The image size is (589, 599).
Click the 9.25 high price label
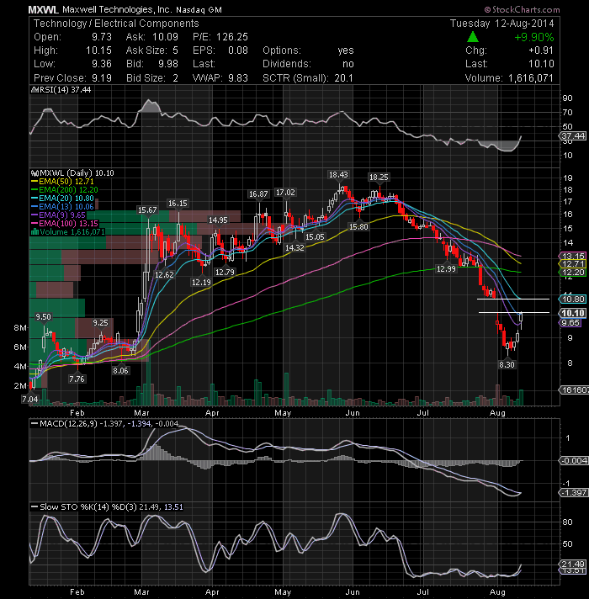(x=100, y=323)
